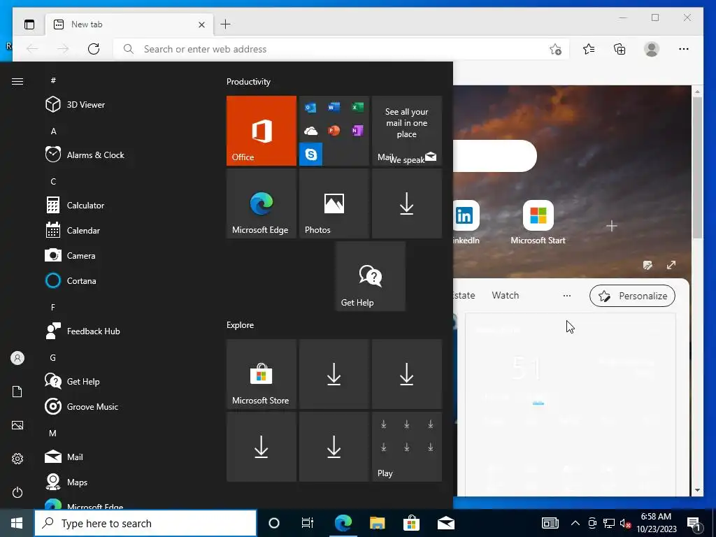Click the Windows Start button

(x=17, y=523)
